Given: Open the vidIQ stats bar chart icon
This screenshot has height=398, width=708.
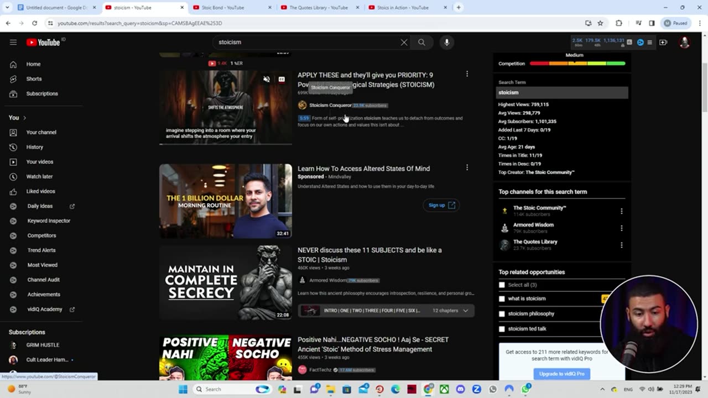Looking at the screenshot, I should click(x=629, y=42).
